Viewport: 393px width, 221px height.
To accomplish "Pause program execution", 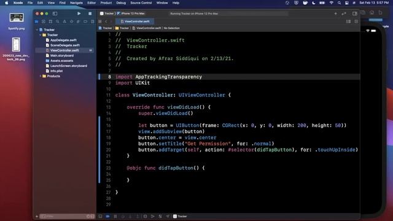I will [115, 216].
